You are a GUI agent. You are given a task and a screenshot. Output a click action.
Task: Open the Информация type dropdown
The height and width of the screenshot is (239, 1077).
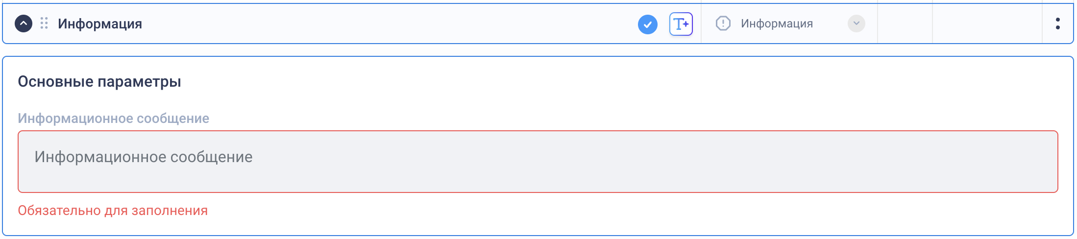coord(777,24)
